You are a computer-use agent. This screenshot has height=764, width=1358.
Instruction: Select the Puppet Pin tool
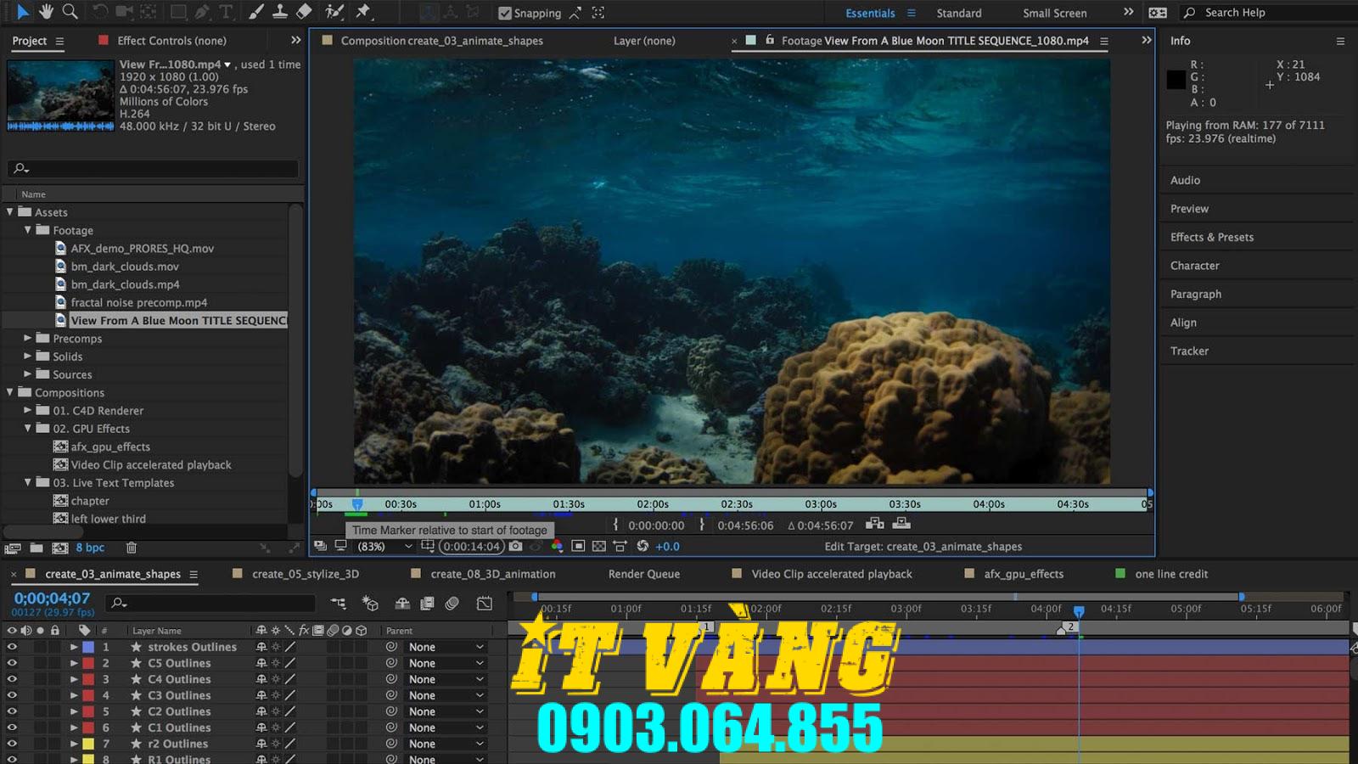click(x=363, y=12)
